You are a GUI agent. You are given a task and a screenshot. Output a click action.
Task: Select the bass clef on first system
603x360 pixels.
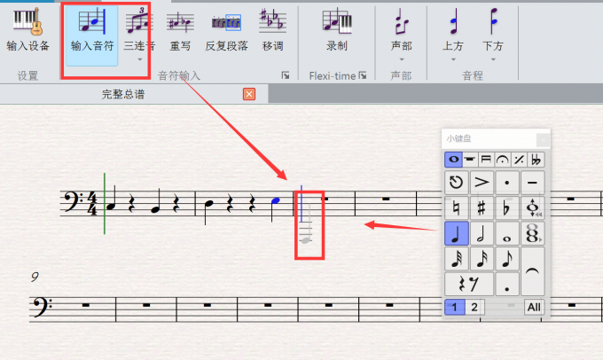[x=73, y=203]
